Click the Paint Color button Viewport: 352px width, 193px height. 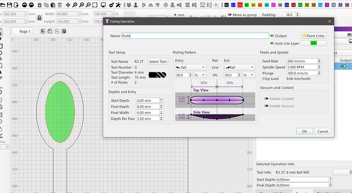tap(313, 36)
